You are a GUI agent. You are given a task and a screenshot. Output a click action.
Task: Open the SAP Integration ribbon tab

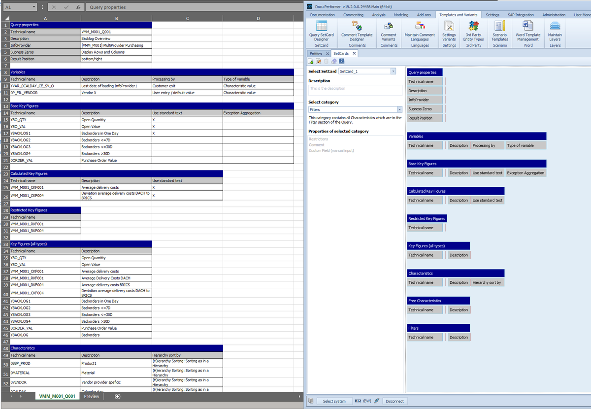coord(521,15)
